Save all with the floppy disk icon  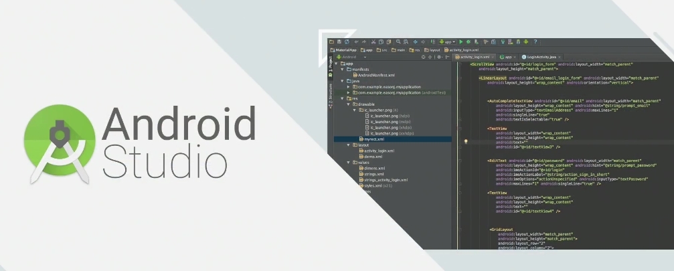point(339,41)
